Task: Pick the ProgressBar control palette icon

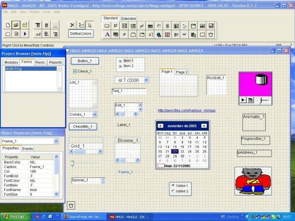Action: point(185,35)
